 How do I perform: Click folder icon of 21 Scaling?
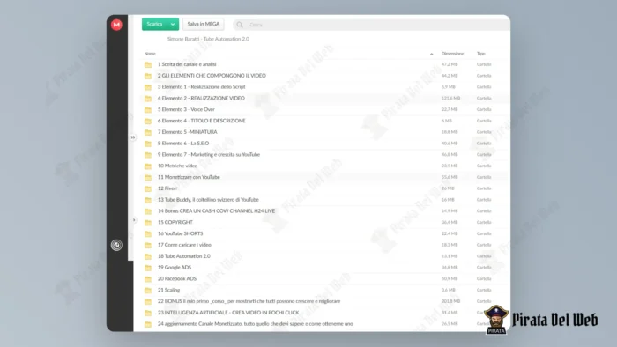point(148,291)
